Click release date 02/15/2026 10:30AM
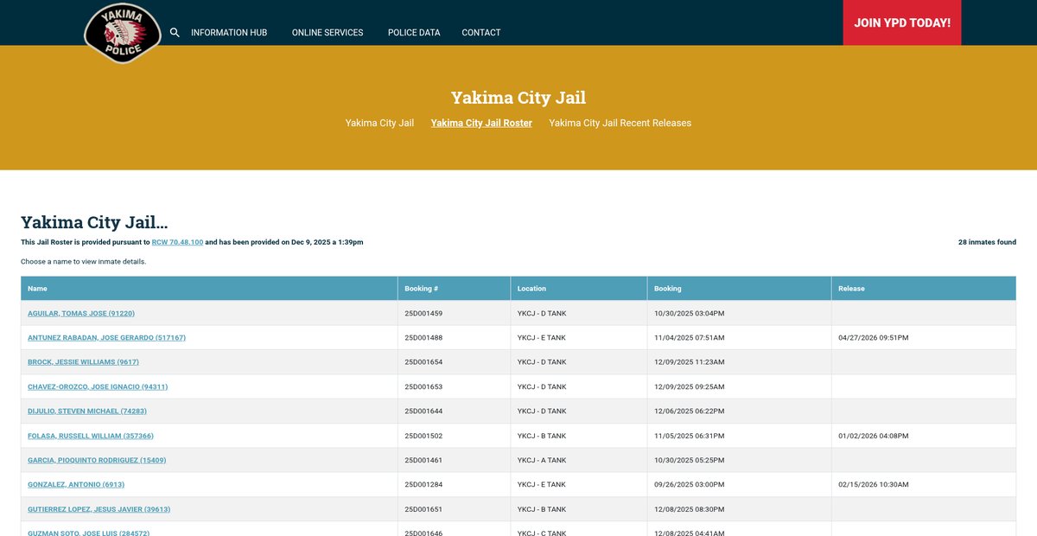This screenshot has width=1037, height=536. (874, 485)
